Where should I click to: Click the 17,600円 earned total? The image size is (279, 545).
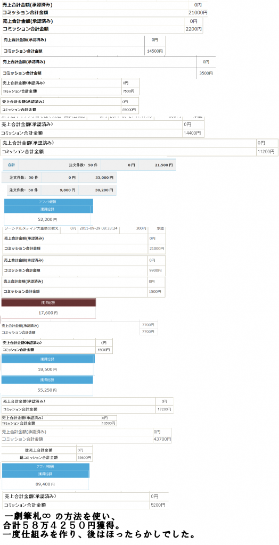pyautogui.click(x=48, y=313)
